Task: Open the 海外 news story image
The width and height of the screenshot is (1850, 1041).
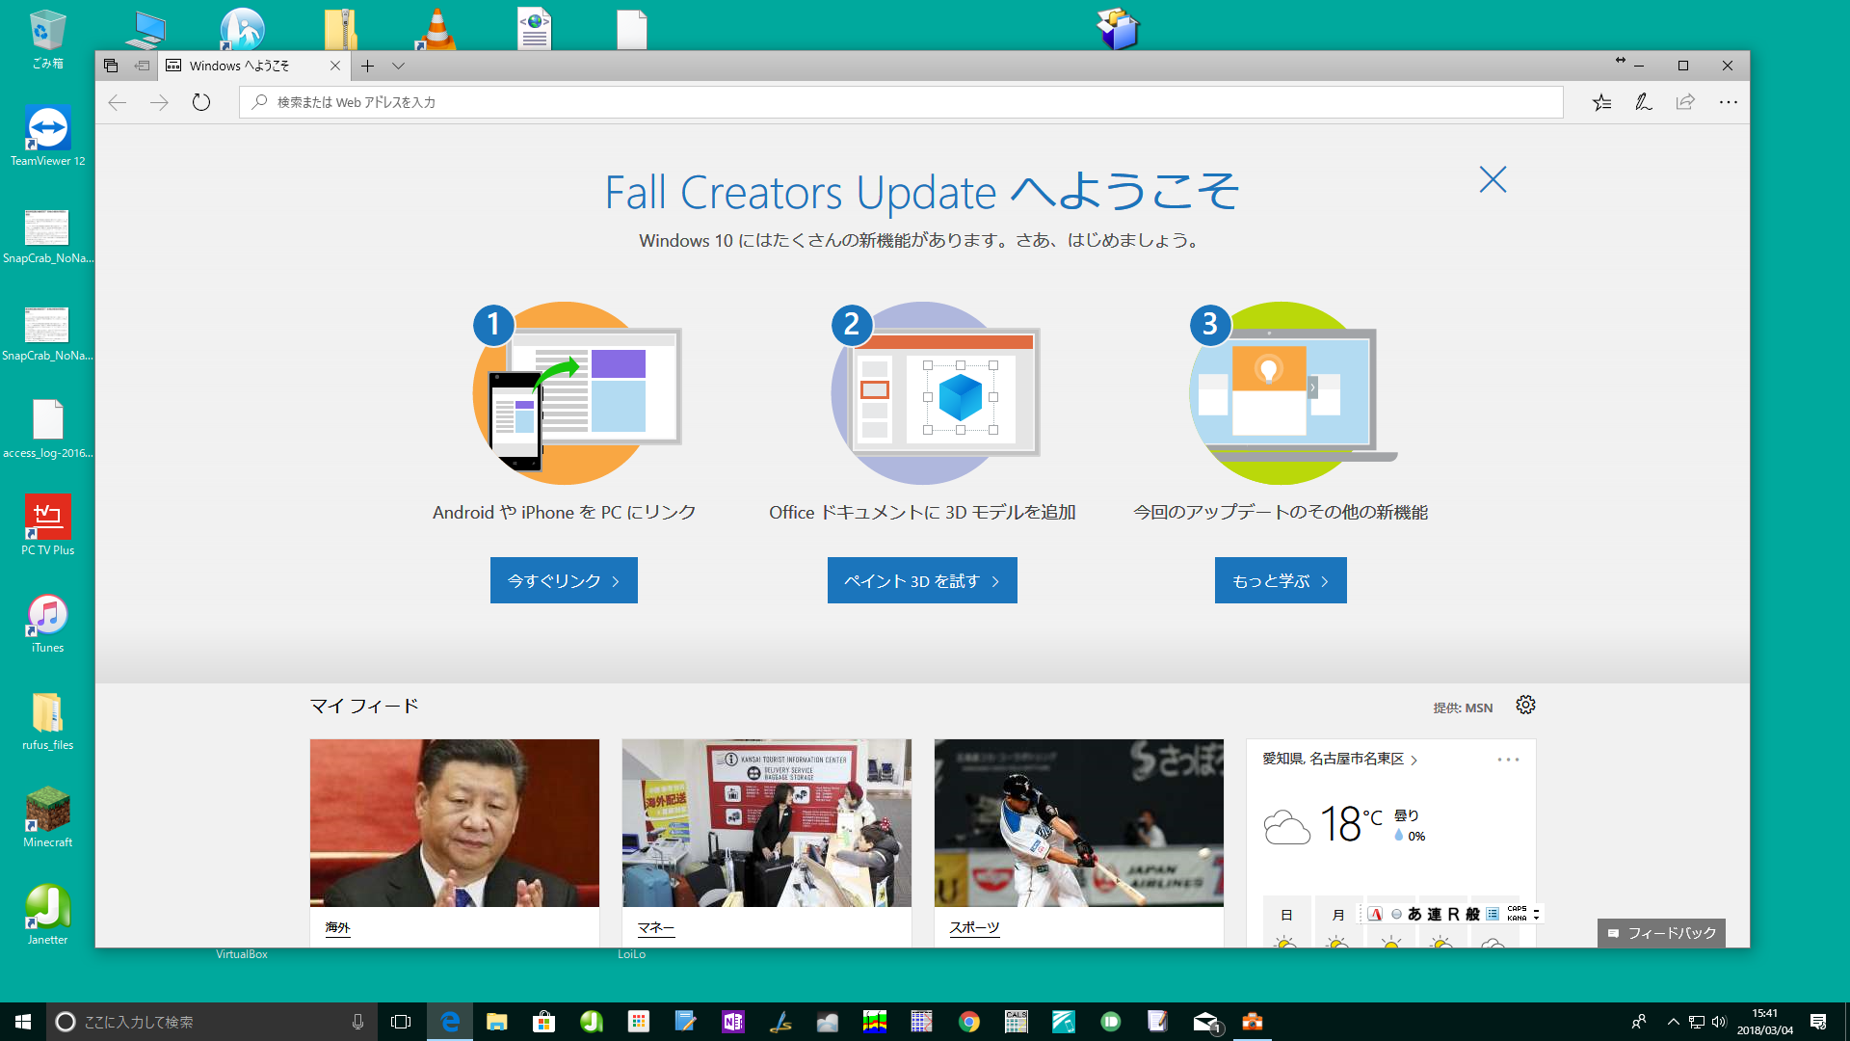Action: pyautogui.click(x=455, y=823)
